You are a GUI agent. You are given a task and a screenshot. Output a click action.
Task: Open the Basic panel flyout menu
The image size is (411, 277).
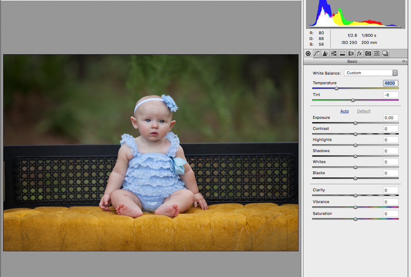click(405, 61)
